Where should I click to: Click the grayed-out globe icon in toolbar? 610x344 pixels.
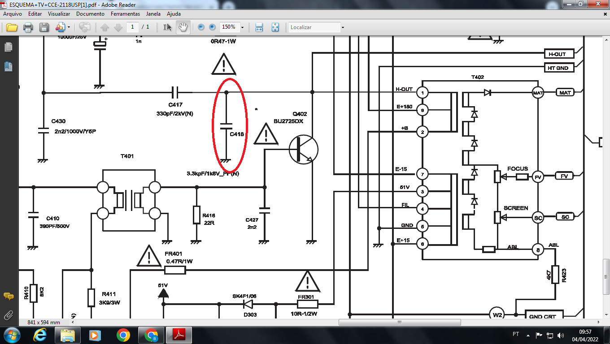click(x=85, y=27)
